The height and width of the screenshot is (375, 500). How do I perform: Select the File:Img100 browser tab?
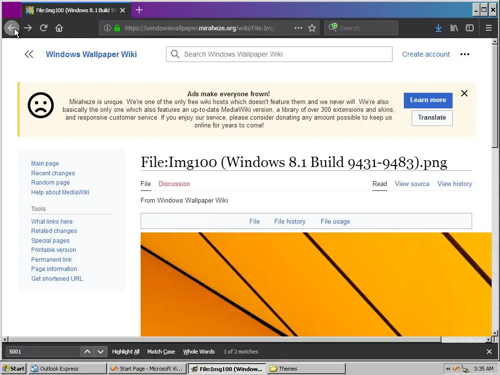[x=76, y=10]
